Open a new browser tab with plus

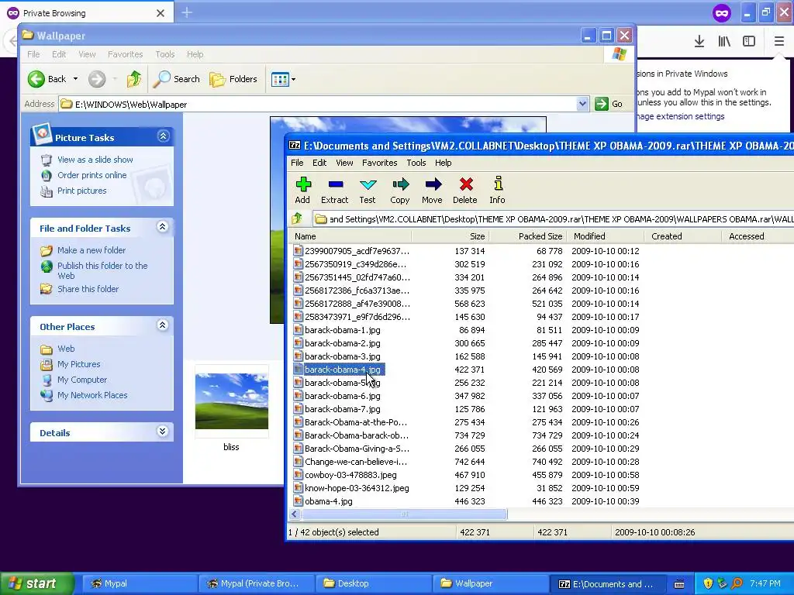coord(187,12)
